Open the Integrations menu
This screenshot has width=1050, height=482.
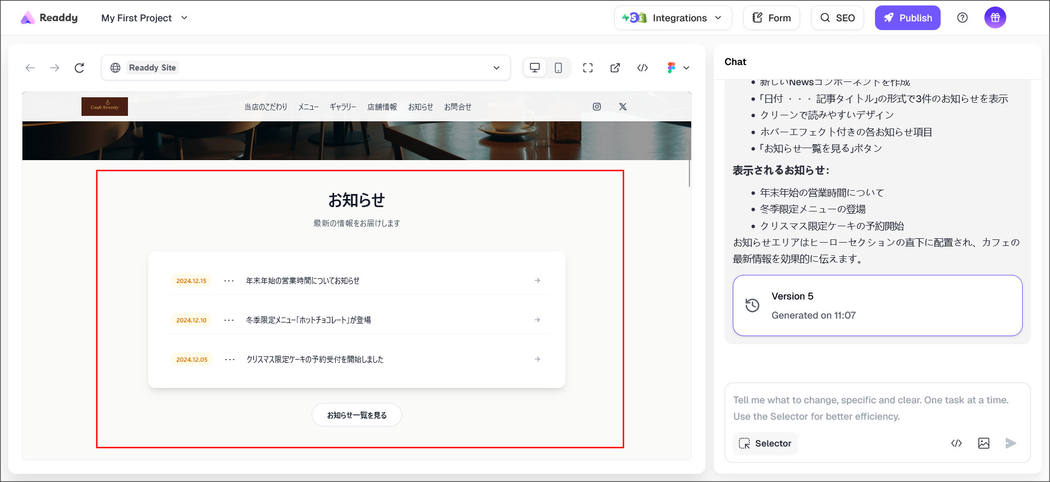[673, 18]
